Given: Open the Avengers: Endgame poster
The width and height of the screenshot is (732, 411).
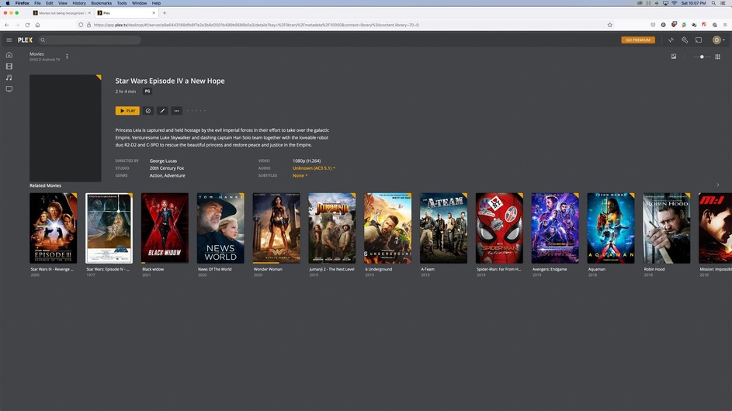Looking at the screenshot, I should click(x=555, y=228).
